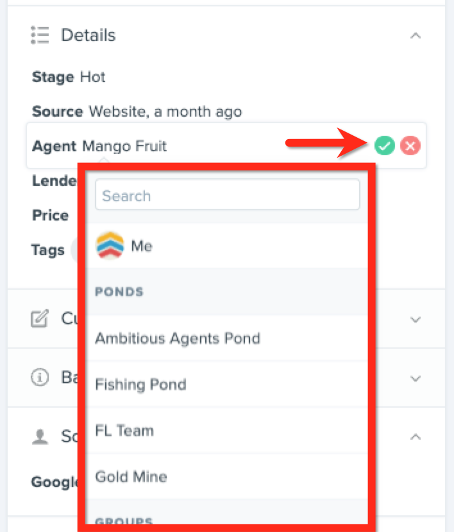Select the Me avatar icon
Screen dimensions: 454x532
pyautogui.click(x=110, y=245)
